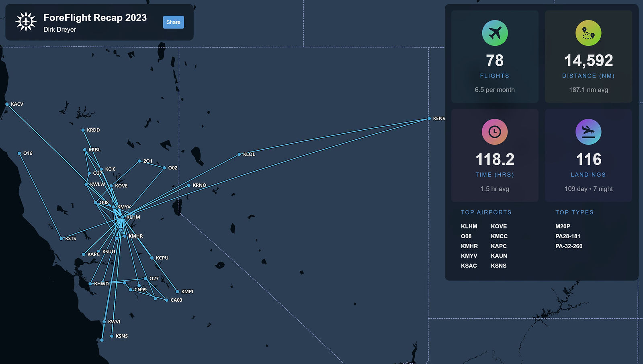Select the KAPC airport marker on map

[x=84, y=254]
